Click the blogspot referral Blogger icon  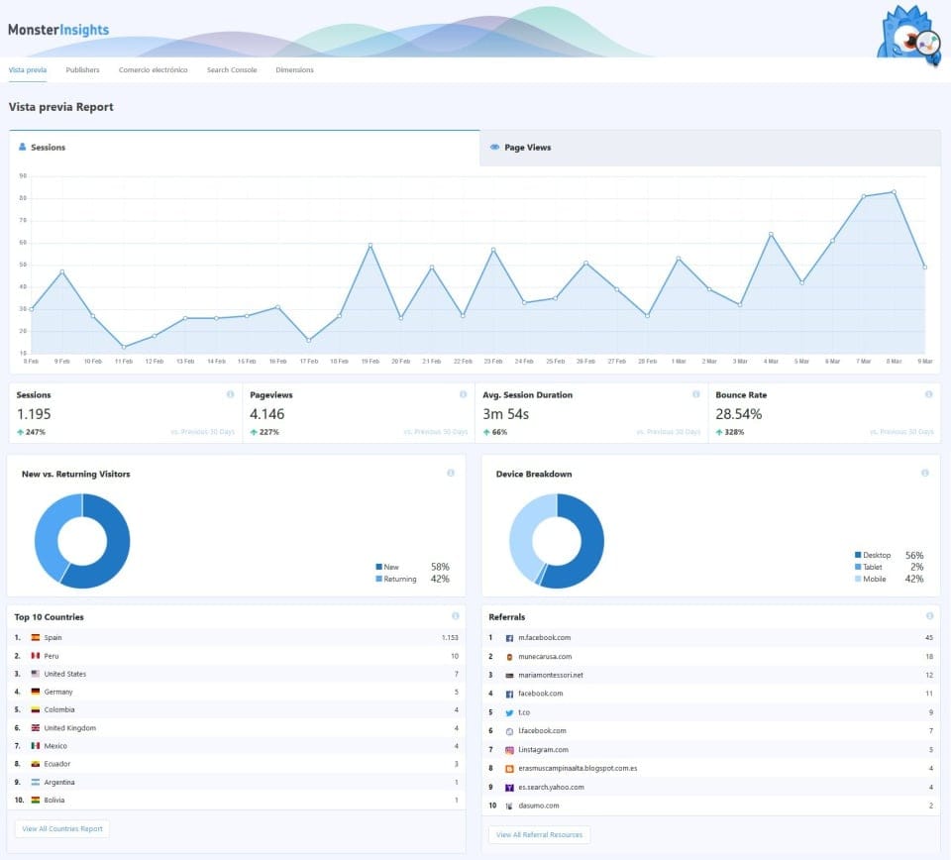[509, 769]
